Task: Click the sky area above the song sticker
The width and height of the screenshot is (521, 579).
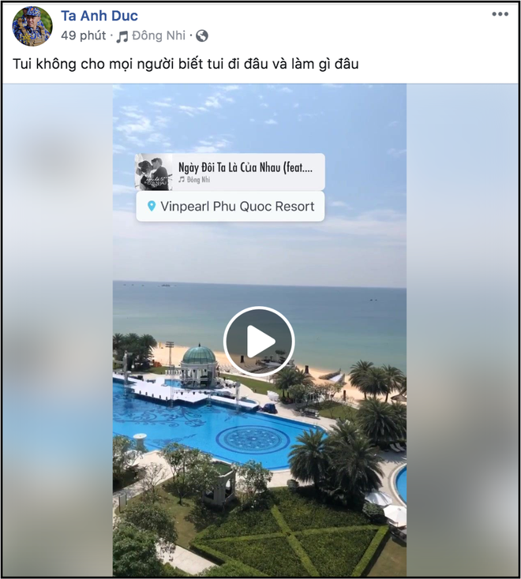Action: [259, 118]
